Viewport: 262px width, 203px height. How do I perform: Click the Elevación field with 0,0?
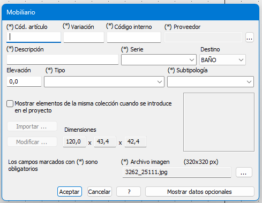[x=24, y=81]
